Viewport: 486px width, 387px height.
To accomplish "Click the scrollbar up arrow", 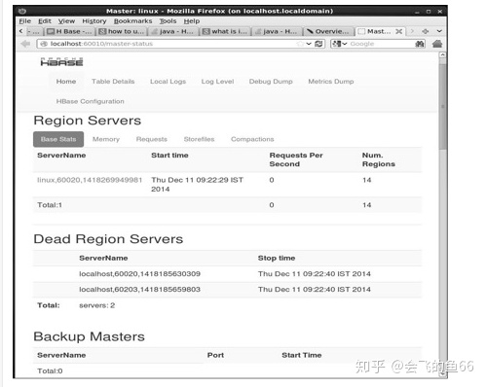I will click(x=442, y=55).
